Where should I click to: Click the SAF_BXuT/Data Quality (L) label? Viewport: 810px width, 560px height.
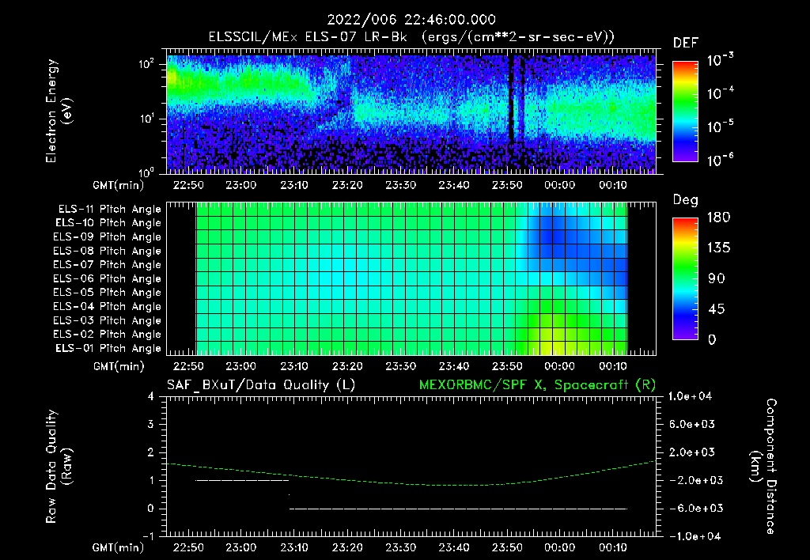(261, 385)
